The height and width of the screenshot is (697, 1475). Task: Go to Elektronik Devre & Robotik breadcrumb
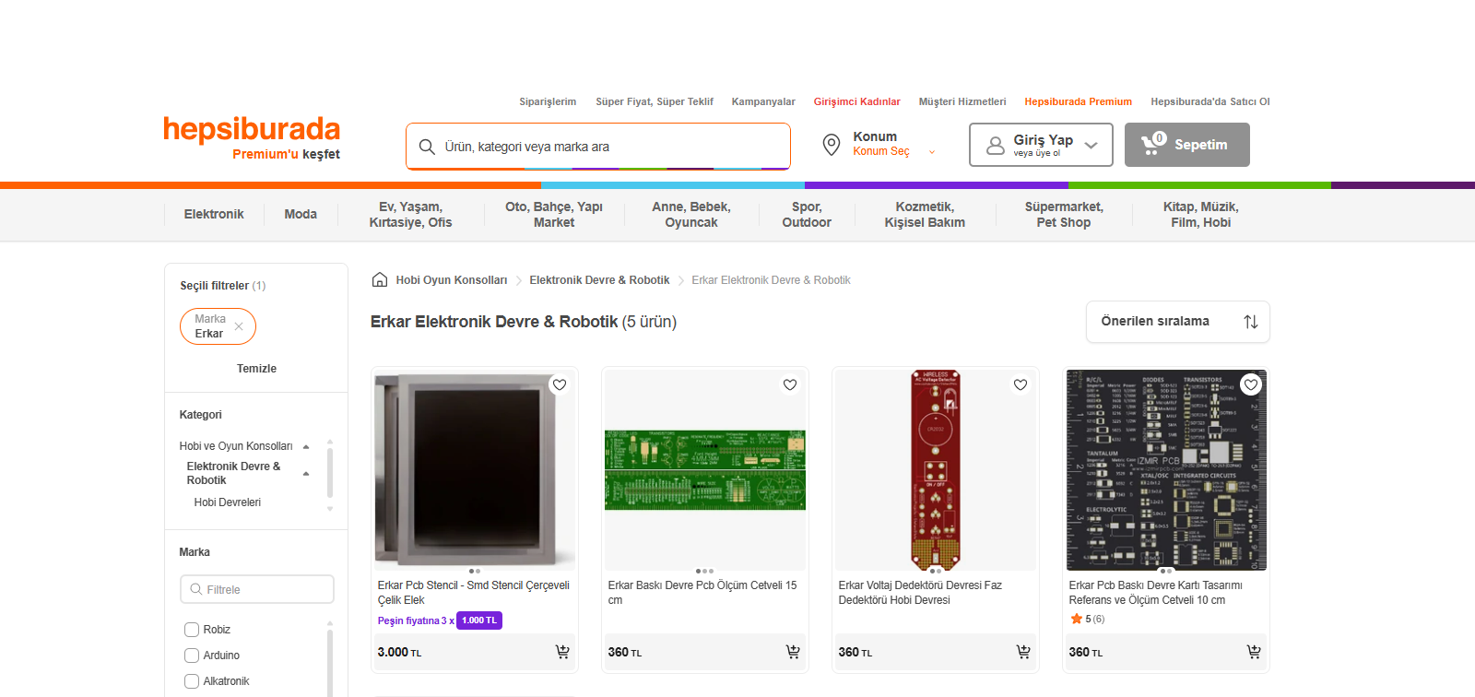pyautogui.click(x=599, y=280)
